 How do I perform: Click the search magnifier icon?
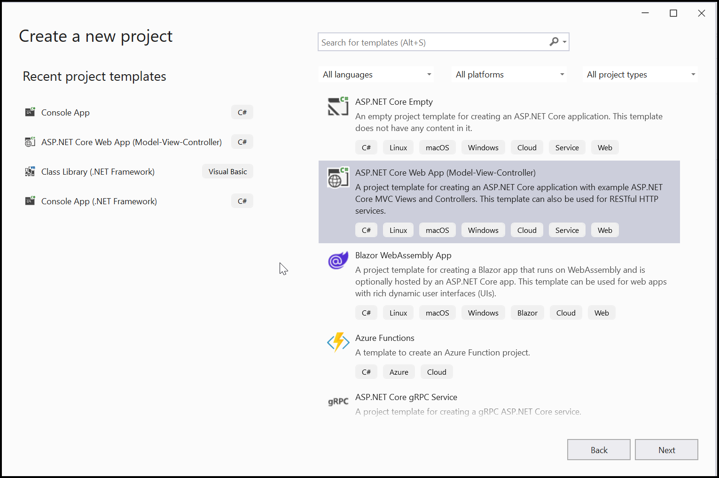(554, 42)
